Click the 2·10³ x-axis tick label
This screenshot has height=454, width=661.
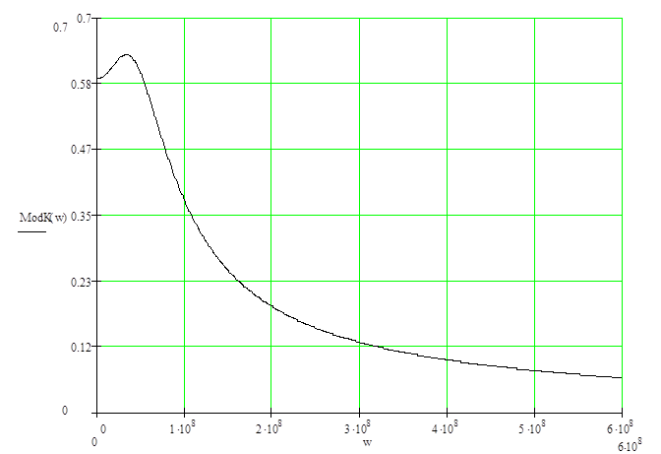(x=271, y=428)
